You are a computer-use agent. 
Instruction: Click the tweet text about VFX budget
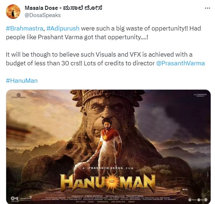coord(105,59)
